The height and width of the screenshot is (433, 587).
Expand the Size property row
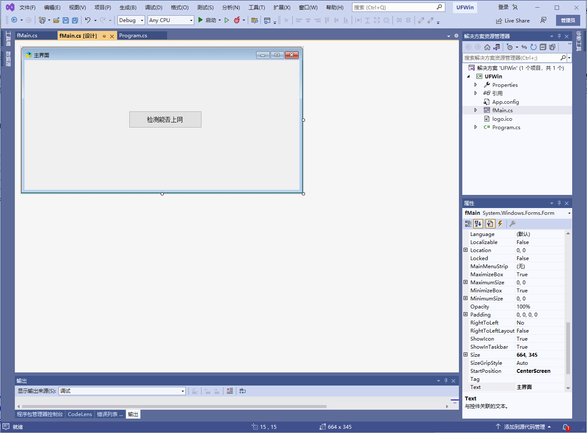coord(466,355)
